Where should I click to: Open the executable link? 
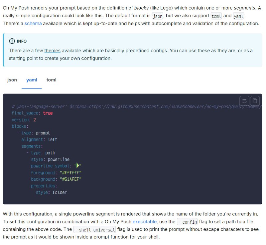(145, 222)
